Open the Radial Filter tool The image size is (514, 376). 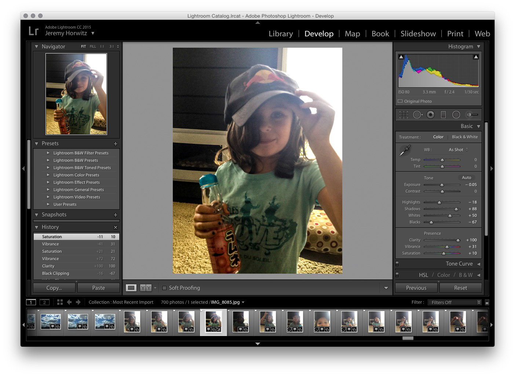[x=456, y=114]
